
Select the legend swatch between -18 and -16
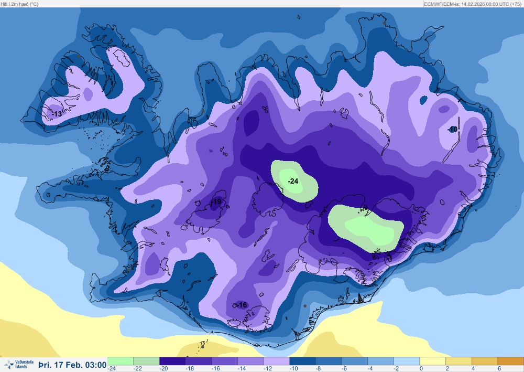tap(199, 361)
